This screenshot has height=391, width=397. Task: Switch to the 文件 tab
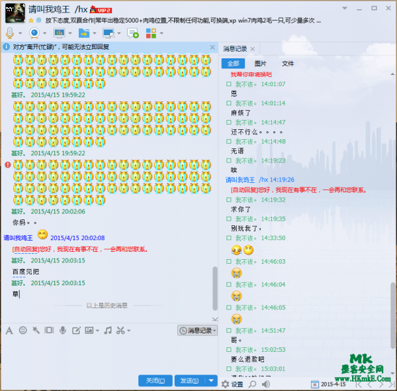(288, 64)
